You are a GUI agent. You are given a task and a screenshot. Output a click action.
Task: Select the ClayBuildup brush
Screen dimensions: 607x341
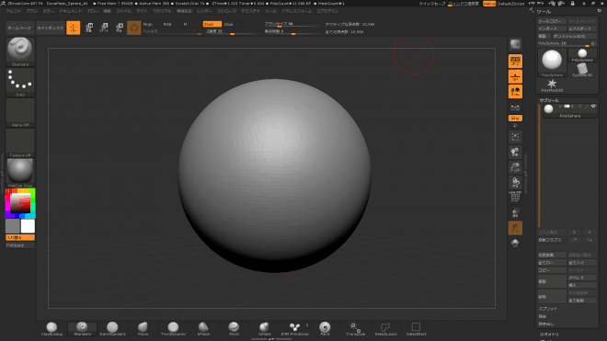[x=52, y=329]
